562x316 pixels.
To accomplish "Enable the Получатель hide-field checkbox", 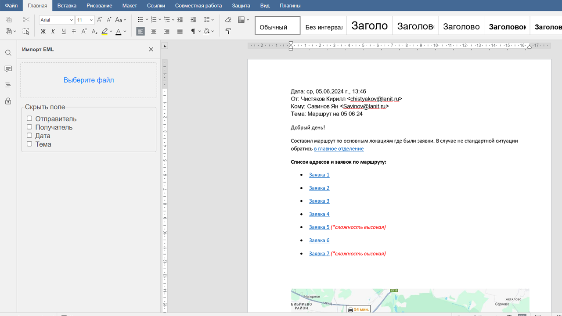I will click(29, 127).
